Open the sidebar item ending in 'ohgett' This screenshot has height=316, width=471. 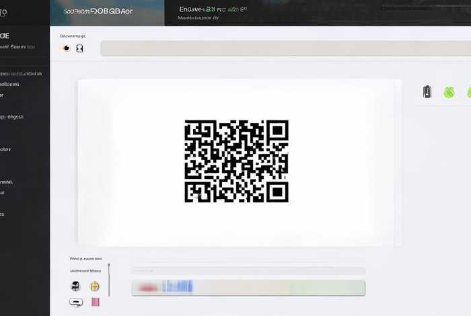[x=12, y=116]
